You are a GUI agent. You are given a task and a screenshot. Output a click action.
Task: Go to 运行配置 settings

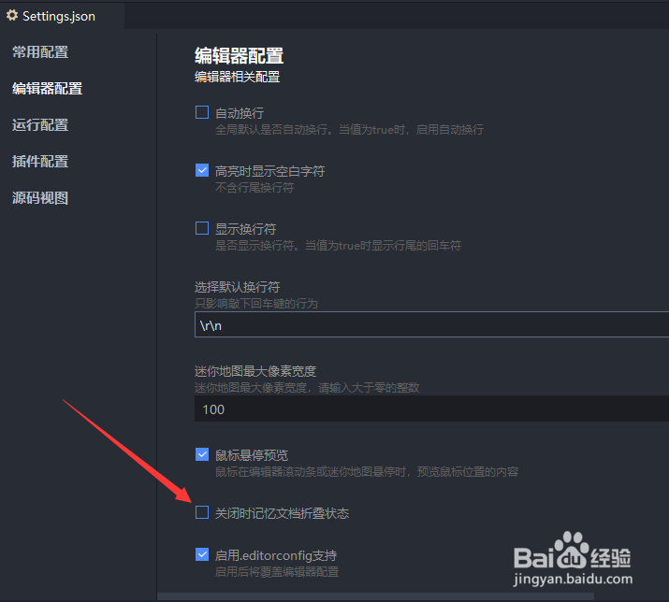[x=40, y=125]
